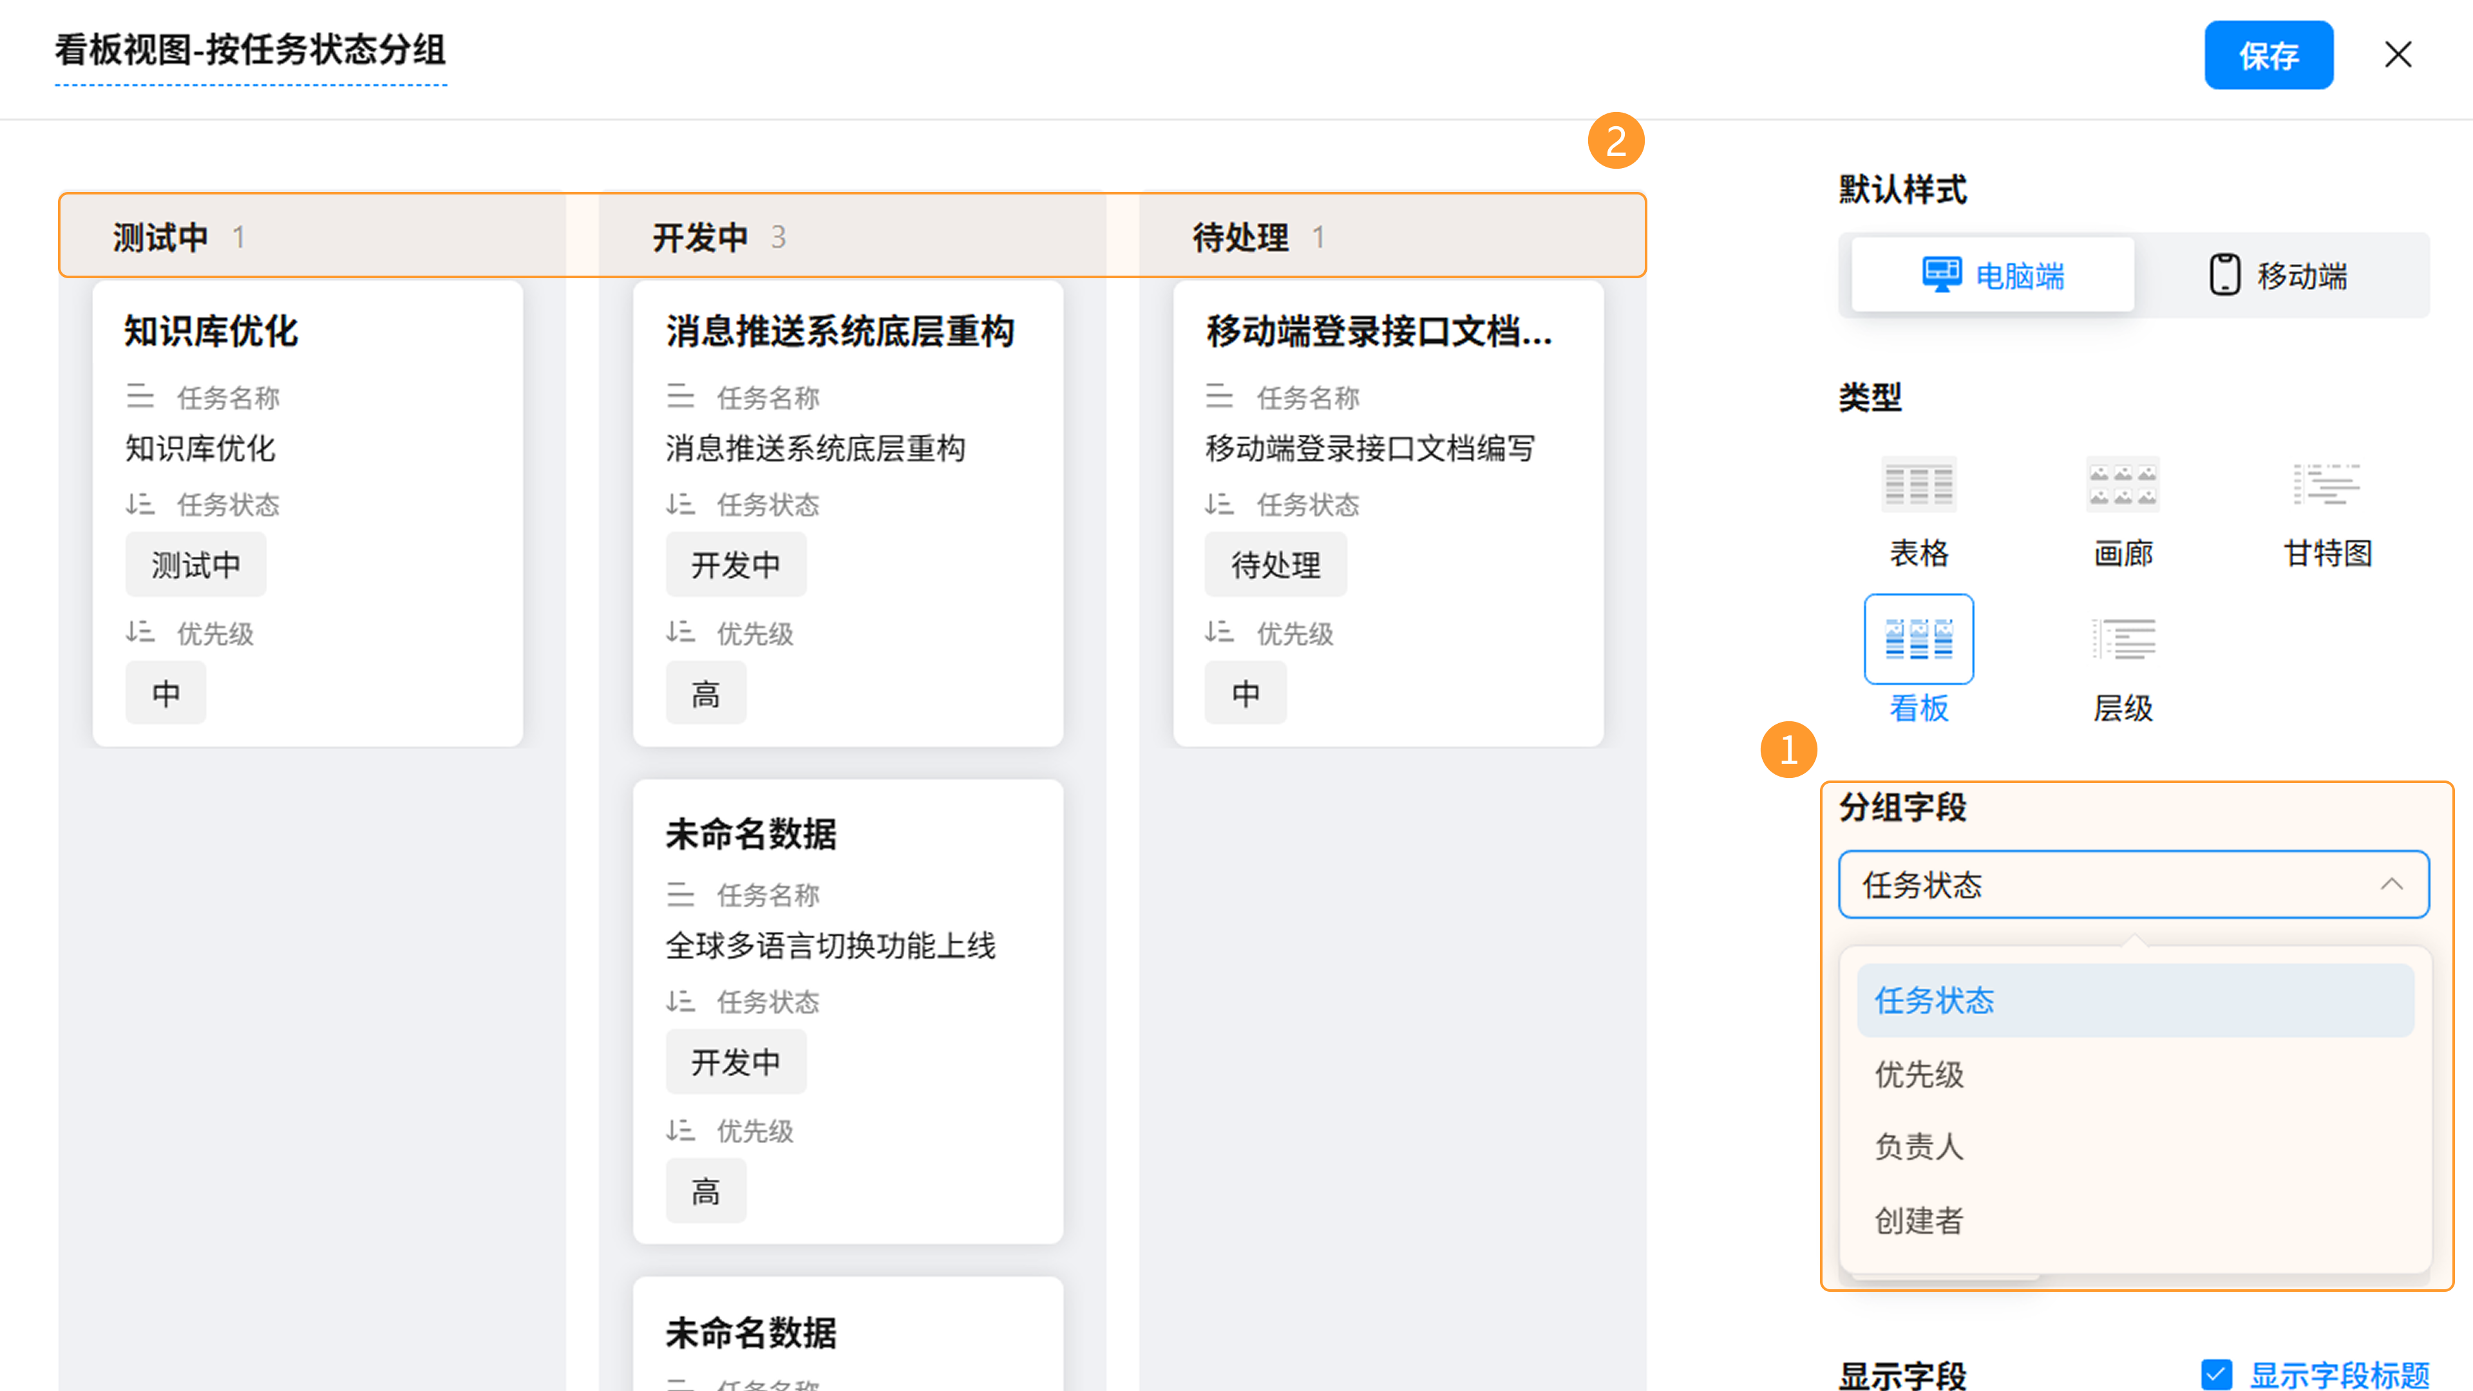Pick the 层级 hierarchy view type icon
This screenshot has width=2473, height=1391.
click(2123, 639)
